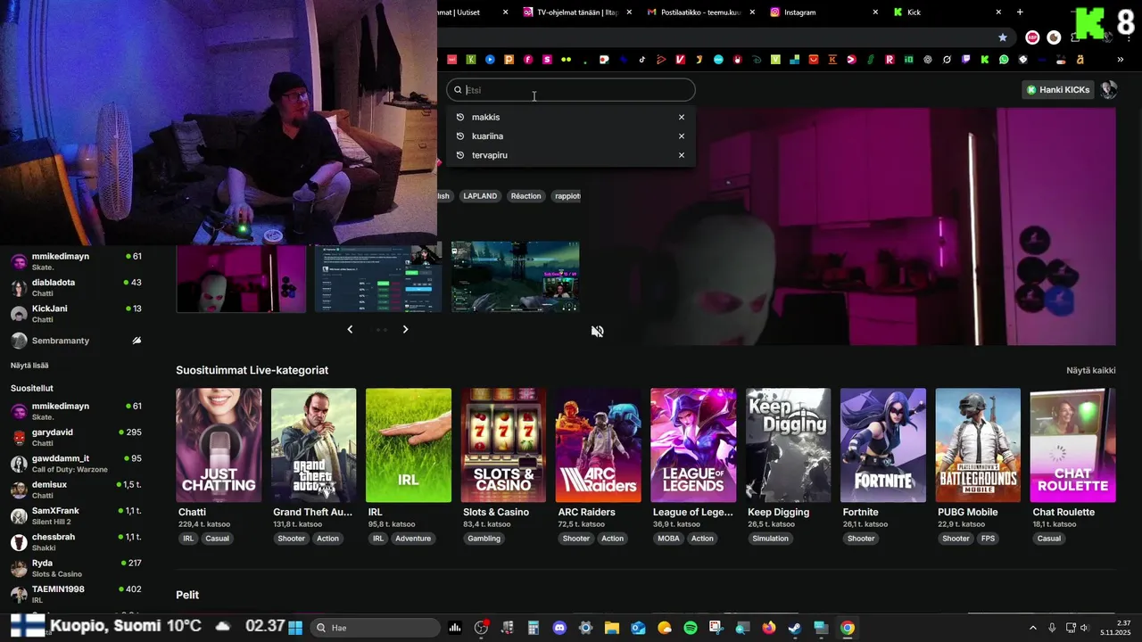The height and width of the screenshot is (642, 1142).
Task: Unmute the featured stream with speaker icon
Action: click(x=598, y=332)
